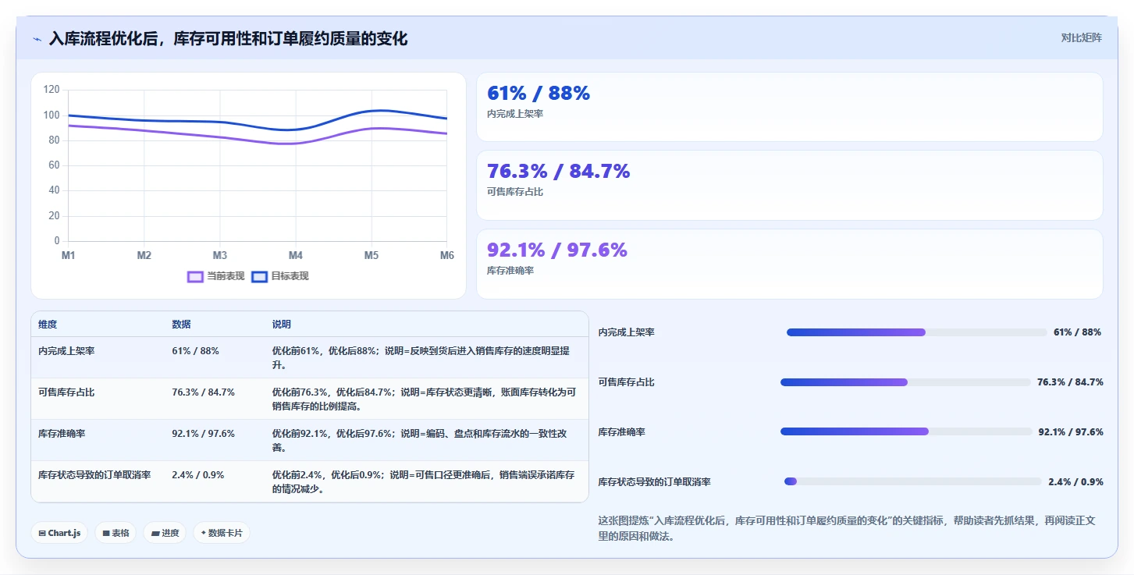Click the explanation starting 优化前61%

pos(421,358)
